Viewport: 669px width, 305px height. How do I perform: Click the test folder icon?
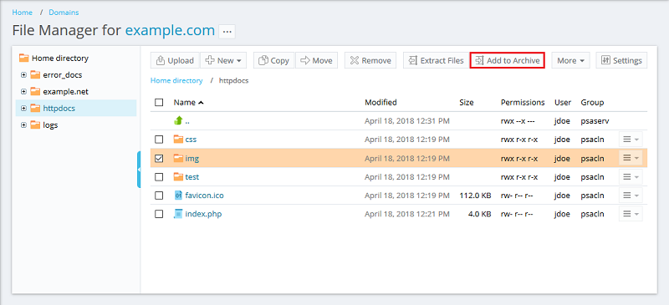pos(178,176)
